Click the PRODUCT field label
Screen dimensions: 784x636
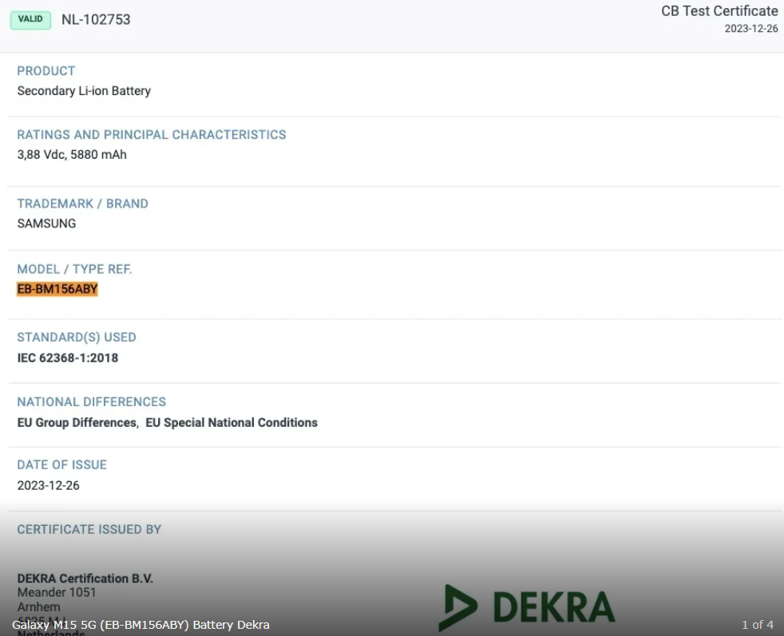[46, 71]
